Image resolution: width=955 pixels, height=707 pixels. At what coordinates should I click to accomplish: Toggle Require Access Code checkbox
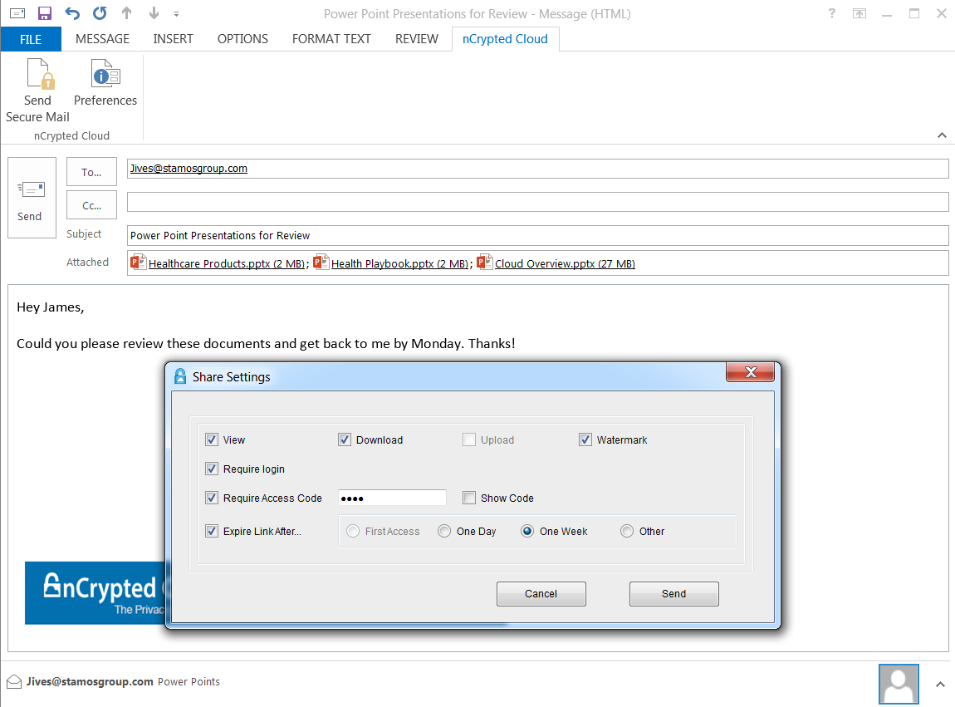pyautogui.click(x=211, y=498)
